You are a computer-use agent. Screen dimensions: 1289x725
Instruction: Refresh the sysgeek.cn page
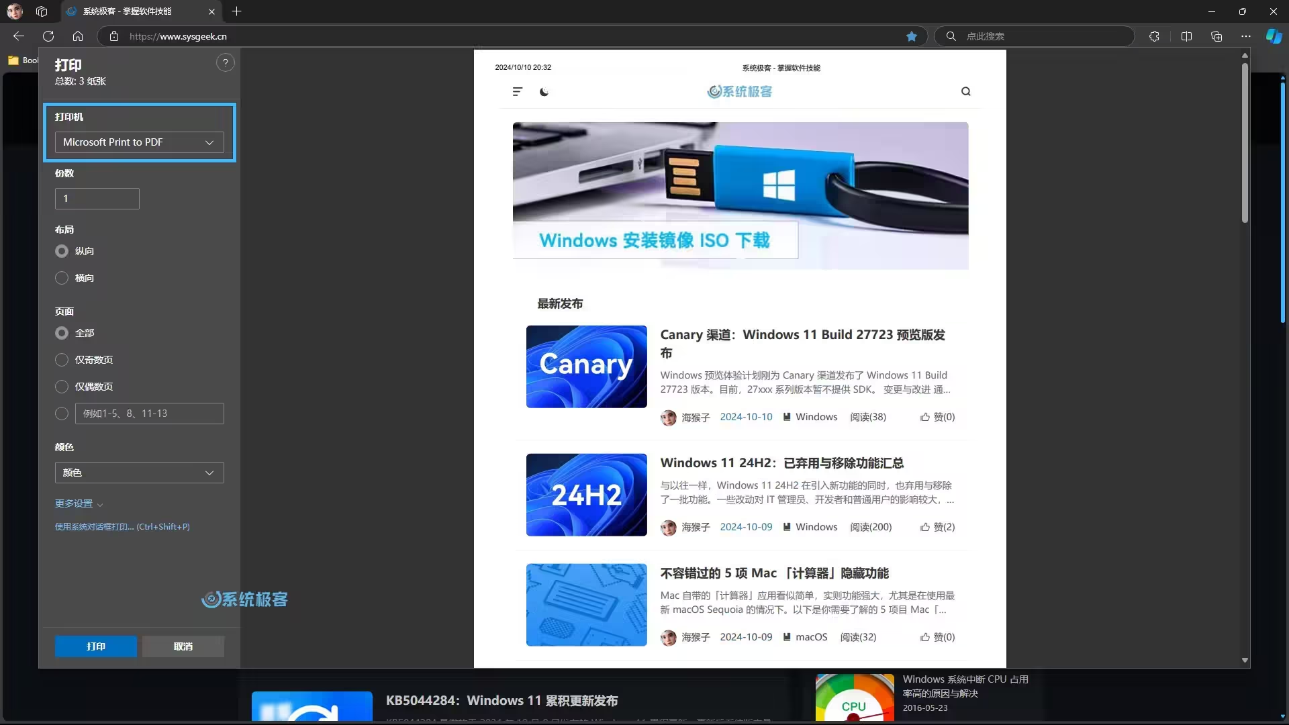pos(48,36)
